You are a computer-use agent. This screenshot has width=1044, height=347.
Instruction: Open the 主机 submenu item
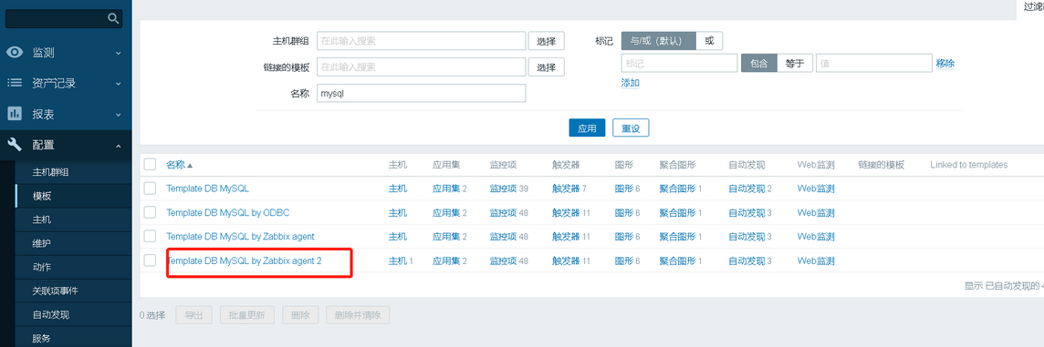tap(42, 219)
